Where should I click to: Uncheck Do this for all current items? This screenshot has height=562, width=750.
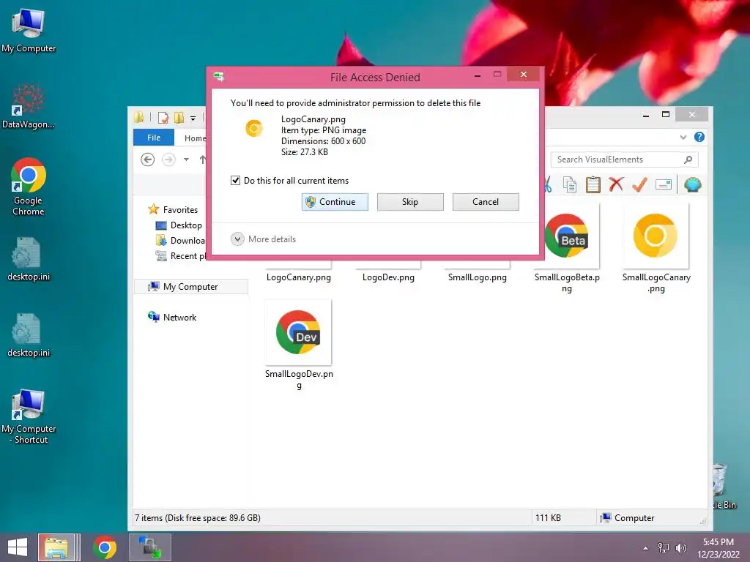pos(235,180)
